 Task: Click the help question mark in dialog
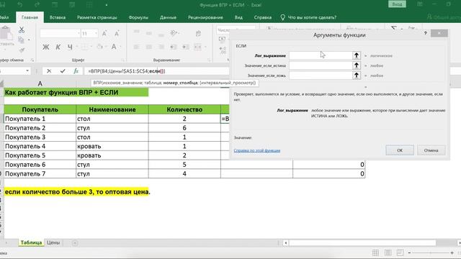[425, 34]
